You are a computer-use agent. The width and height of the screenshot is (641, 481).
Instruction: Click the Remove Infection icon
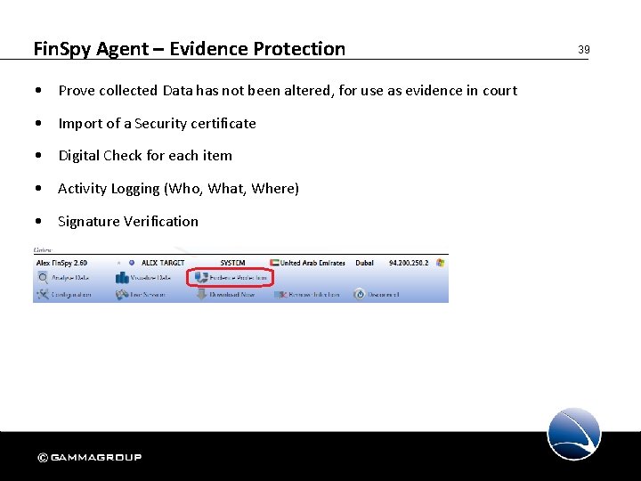click(280, 295)
